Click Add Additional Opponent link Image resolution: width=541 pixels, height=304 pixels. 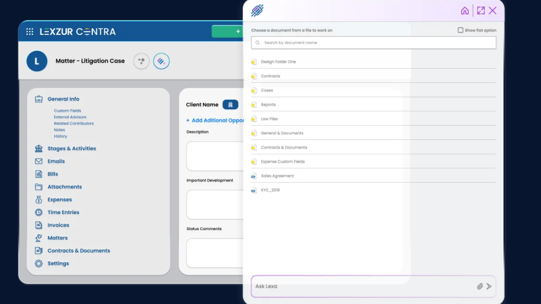(x=217, y=120)
